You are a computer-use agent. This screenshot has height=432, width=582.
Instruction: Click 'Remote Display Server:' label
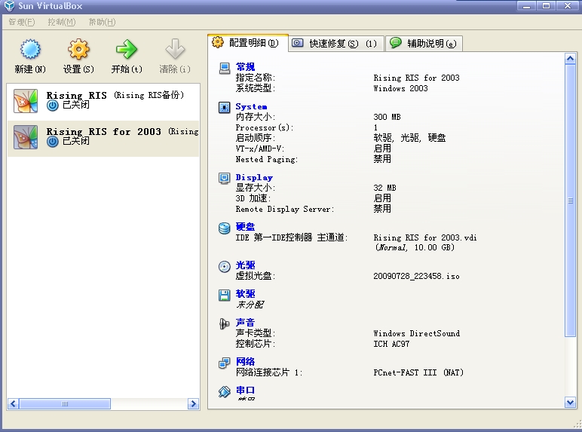tap(285, 209)
